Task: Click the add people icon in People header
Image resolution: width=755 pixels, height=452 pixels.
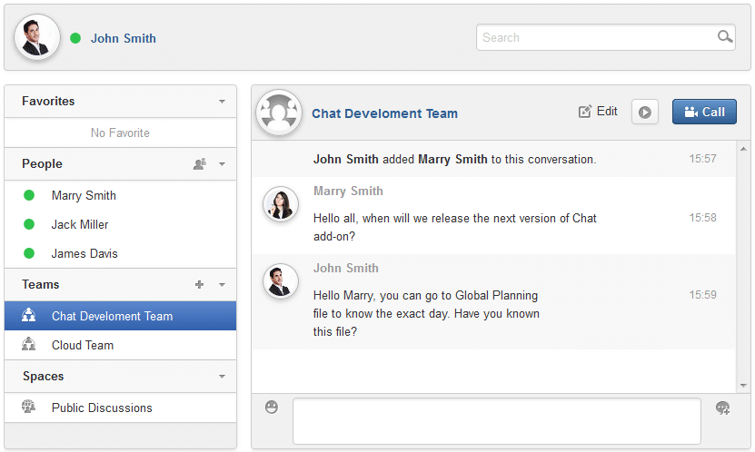Action: click(x=199, y=164)
